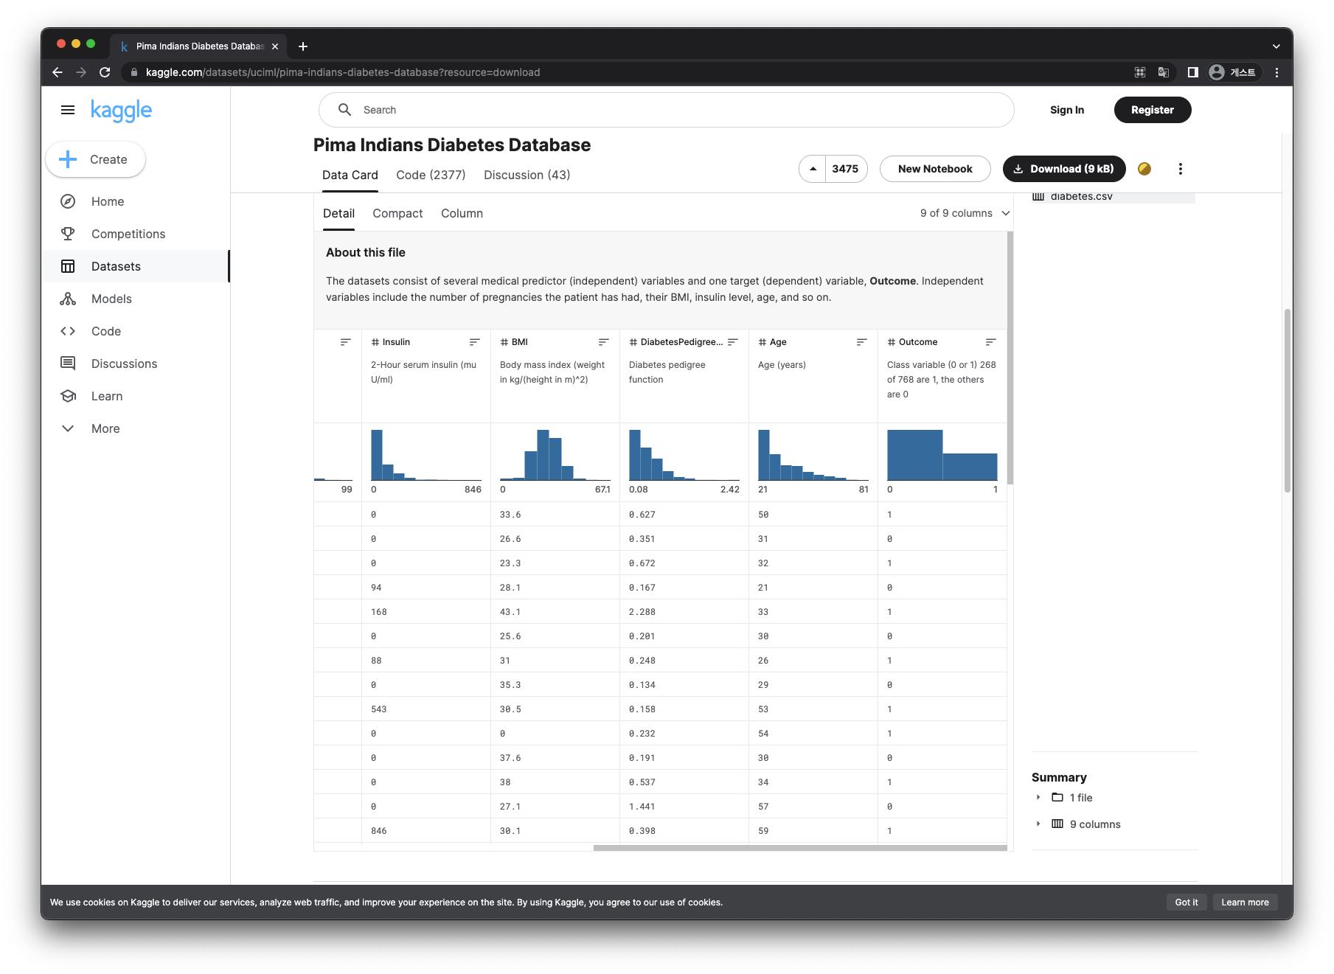Click the page vertical scrollbar
This screenshot has height=974, width=1334.
pyautogui.click(x=1287, y=400)
